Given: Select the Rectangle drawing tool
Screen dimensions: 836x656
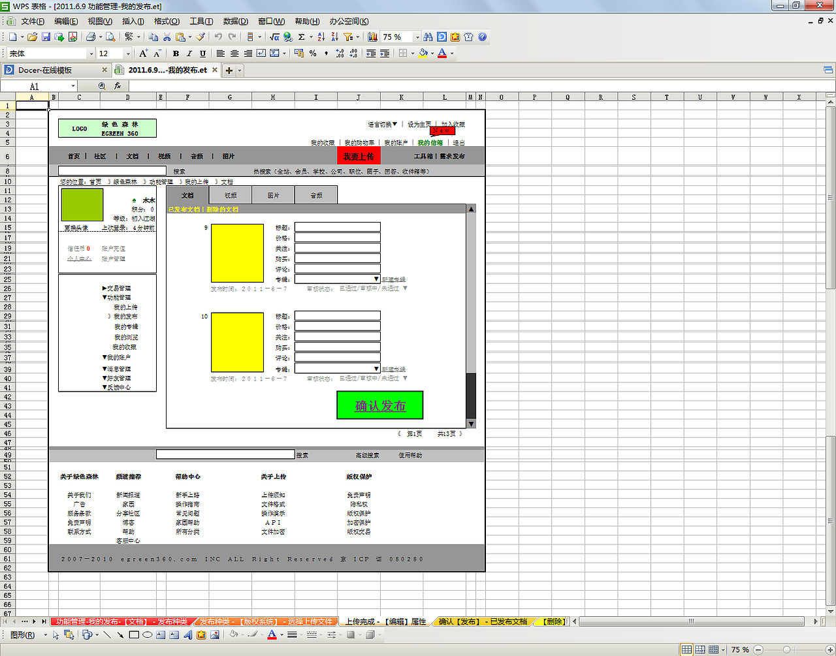Looking at the screenshot, I should [134, 634].
